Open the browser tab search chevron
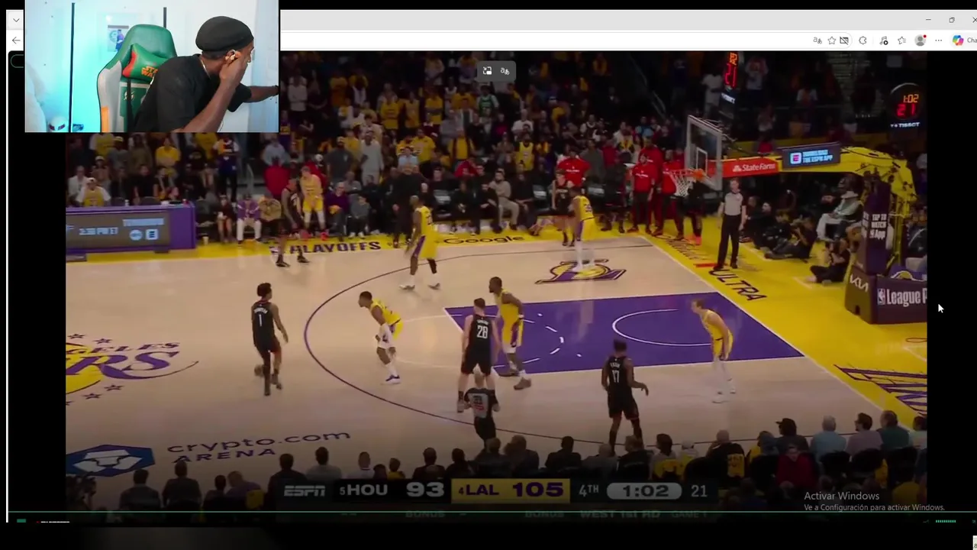 pos(16,20)
